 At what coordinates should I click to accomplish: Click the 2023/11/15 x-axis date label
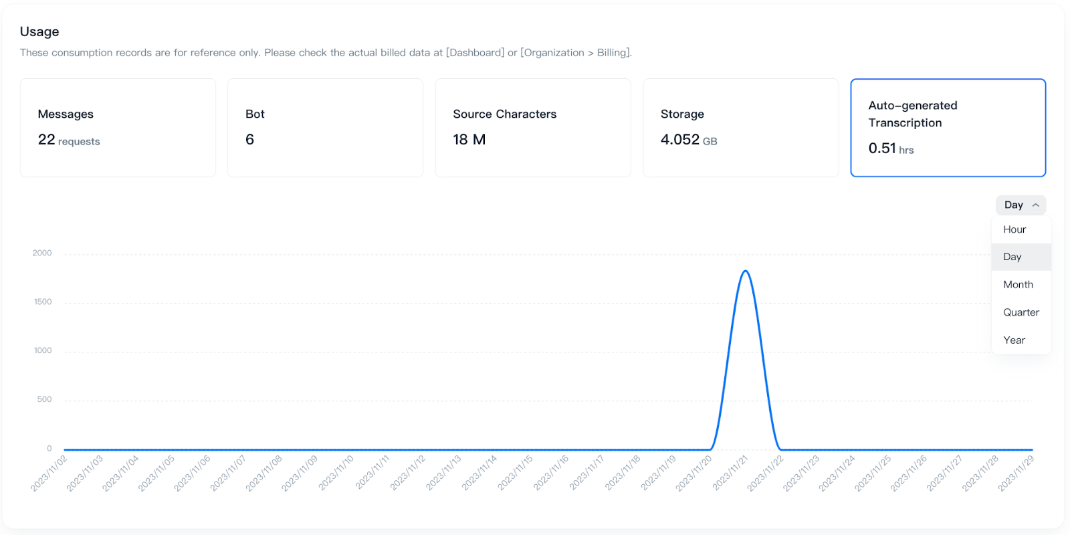point(515,473)
